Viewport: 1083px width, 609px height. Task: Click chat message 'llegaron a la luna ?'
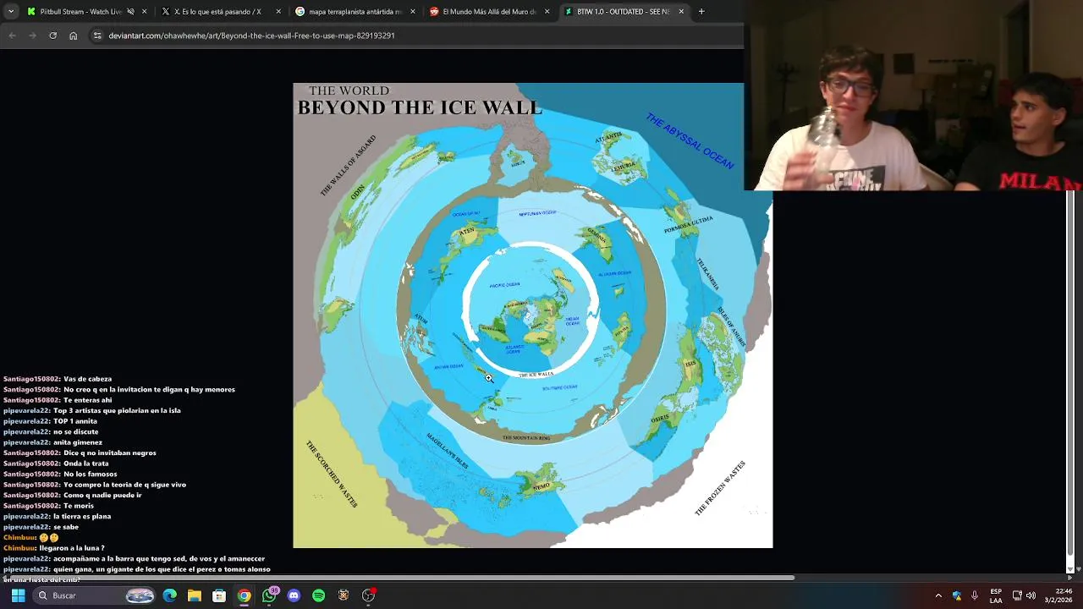coord(72,548)
